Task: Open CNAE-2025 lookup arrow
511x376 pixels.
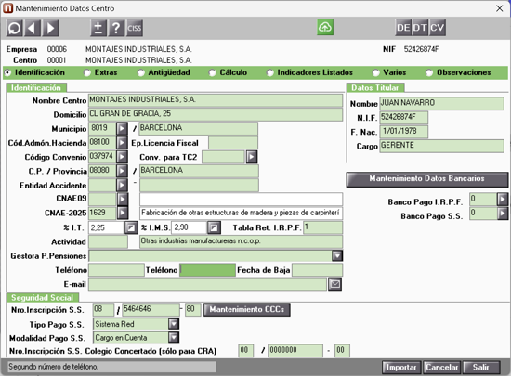Action: click(123, 213)
